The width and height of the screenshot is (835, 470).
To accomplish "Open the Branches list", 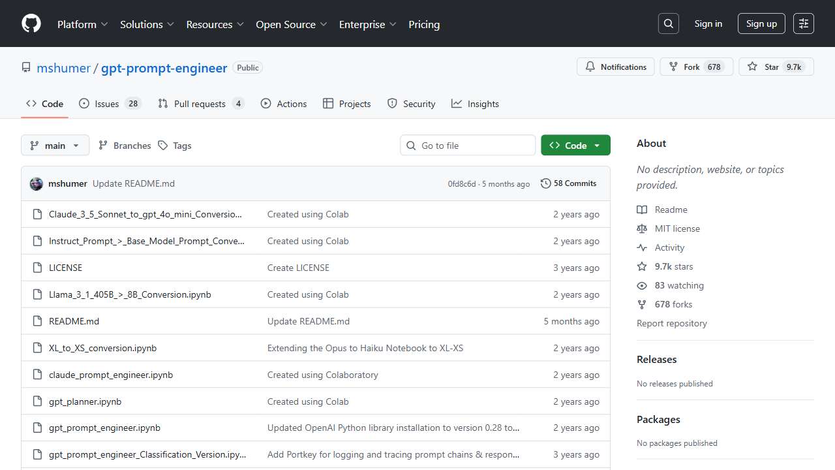I will (x=125, y=146).
